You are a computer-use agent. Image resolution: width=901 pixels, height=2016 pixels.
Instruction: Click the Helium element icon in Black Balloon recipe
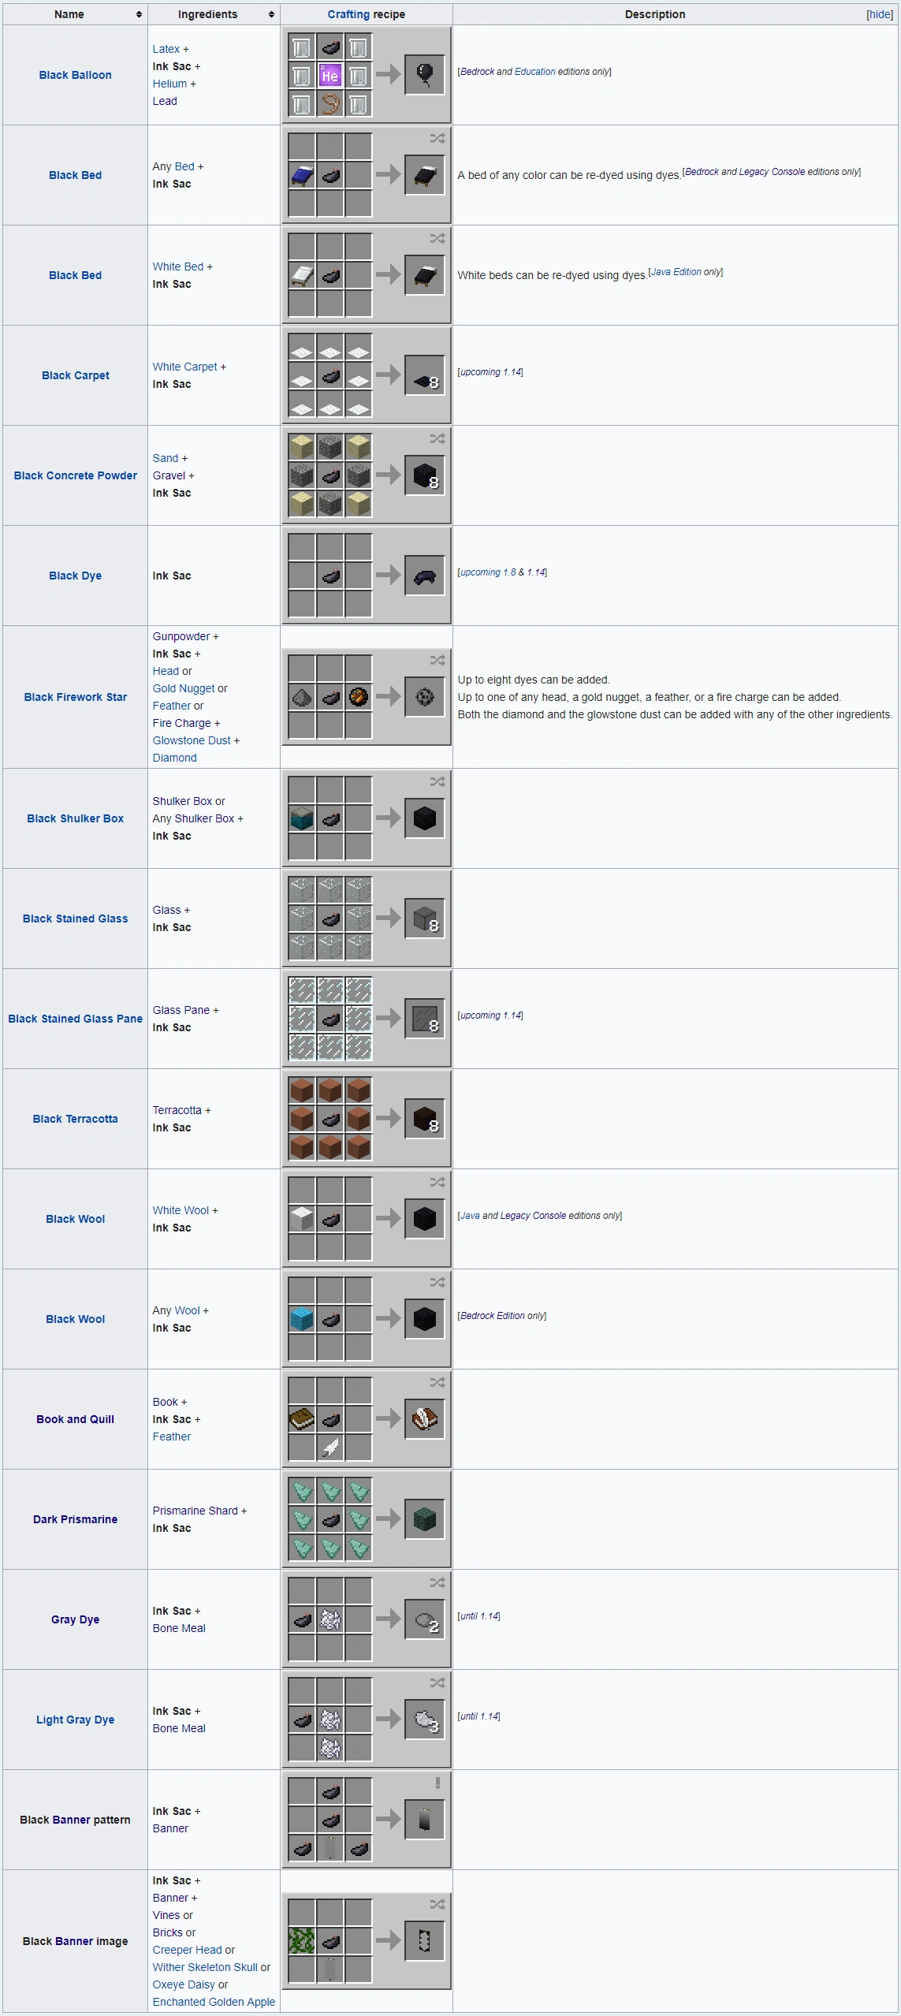[x=329, y=75]
